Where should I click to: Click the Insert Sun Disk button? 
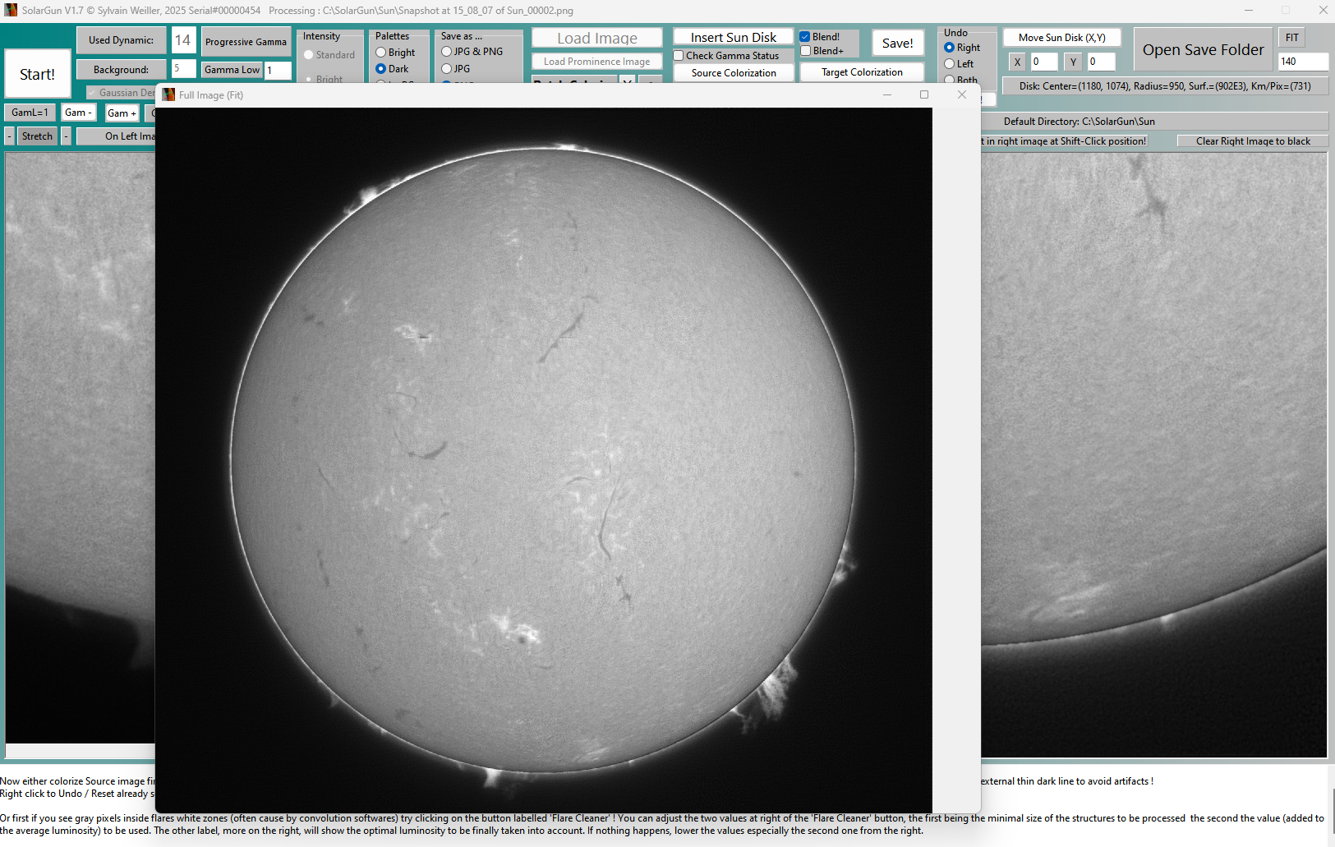(734, 37)
